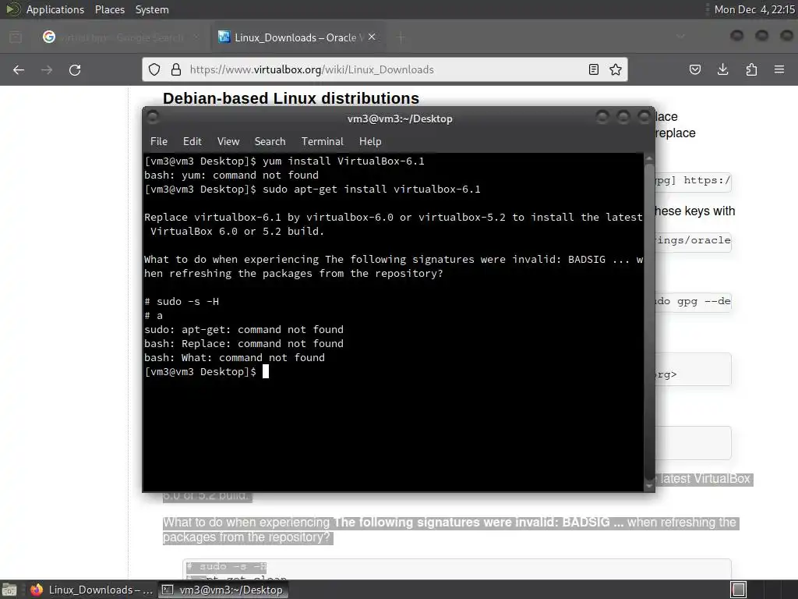Click the terminal vertical scrollbar track
This screenshot has width=798, height=599.
click(x=649, y=323)
